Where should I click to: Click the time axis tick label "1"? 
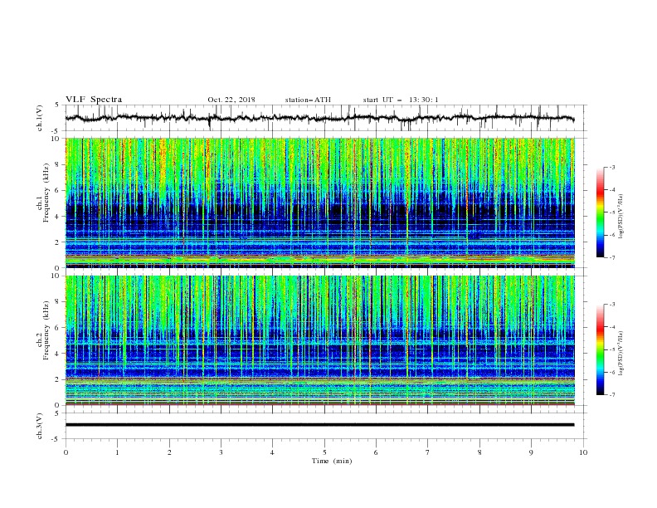[117, 452]
